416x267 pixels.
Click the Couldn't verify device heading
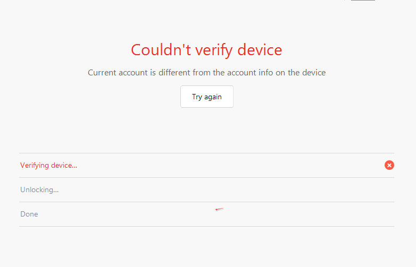coord(206,50)
